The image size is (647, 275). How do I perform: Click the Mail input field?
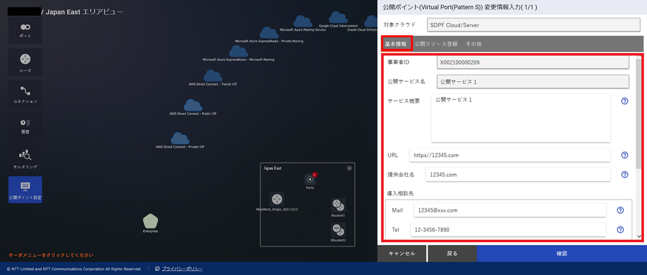(510, 210)
